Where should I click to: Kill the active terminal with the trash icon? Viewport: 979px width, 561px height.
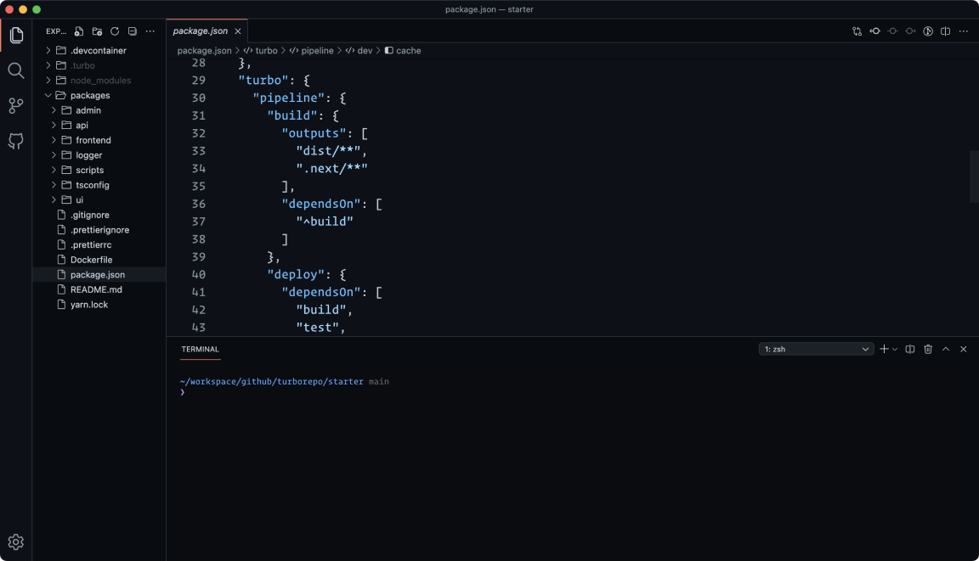(x=928, y=348)
